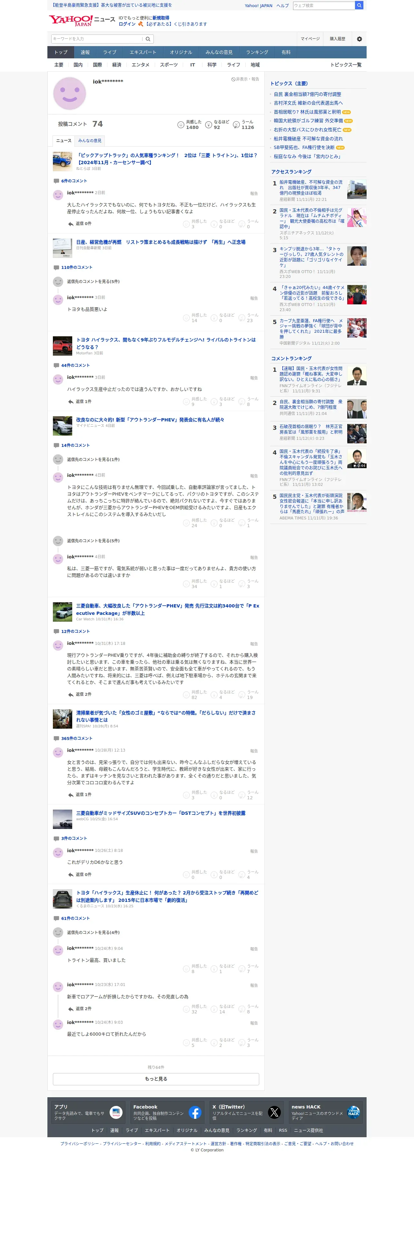Screen dimensions: 414x1242
Task: Click the 購入履歴 button
Action: pyautogui.click(x=337, y=39)
